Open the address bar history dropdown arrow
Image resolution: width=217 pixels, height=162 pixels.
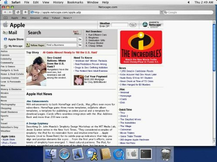click(x=161, y=12)
